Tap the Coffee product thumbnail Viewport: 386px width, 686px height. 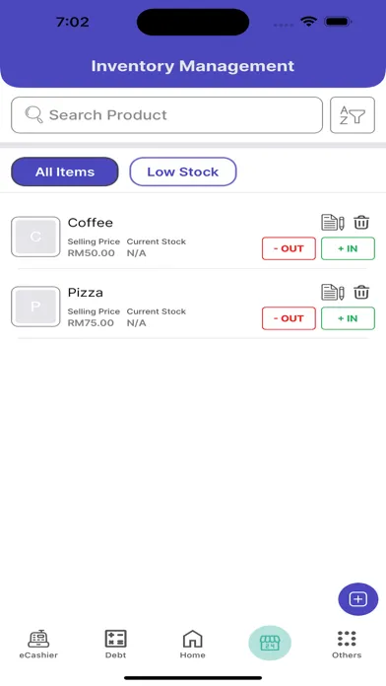pos(35,237)
